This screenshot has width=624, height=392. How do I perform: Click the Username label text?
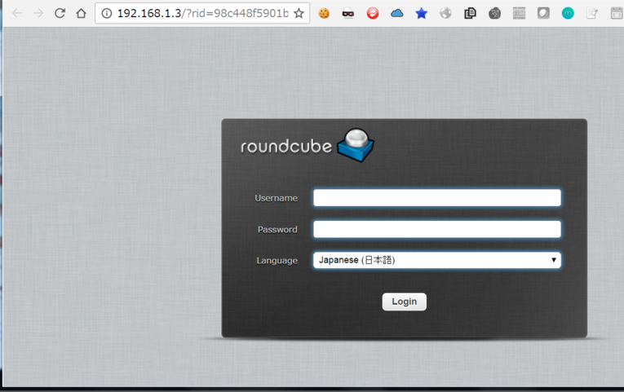[277, 198]
